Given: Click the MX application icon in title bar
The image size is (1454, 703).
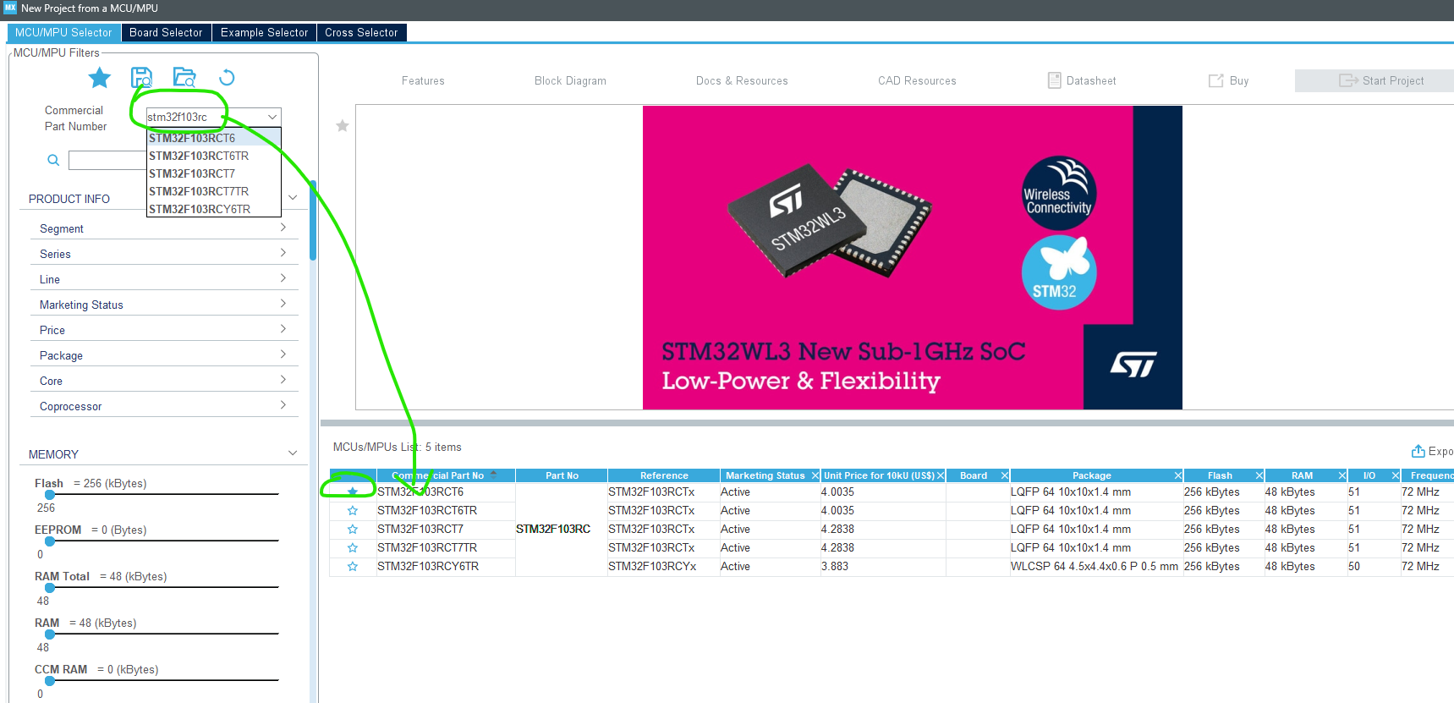Looking at the screenshot, I should point(10,8).
